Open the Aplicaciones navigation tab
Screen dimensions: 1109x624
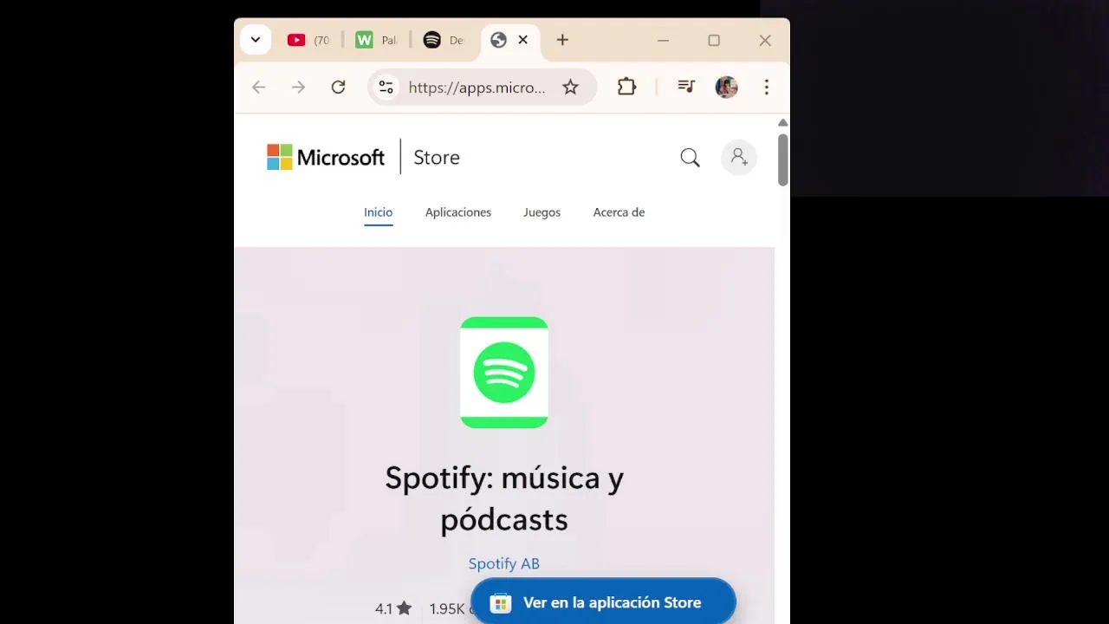pos(458,212)
